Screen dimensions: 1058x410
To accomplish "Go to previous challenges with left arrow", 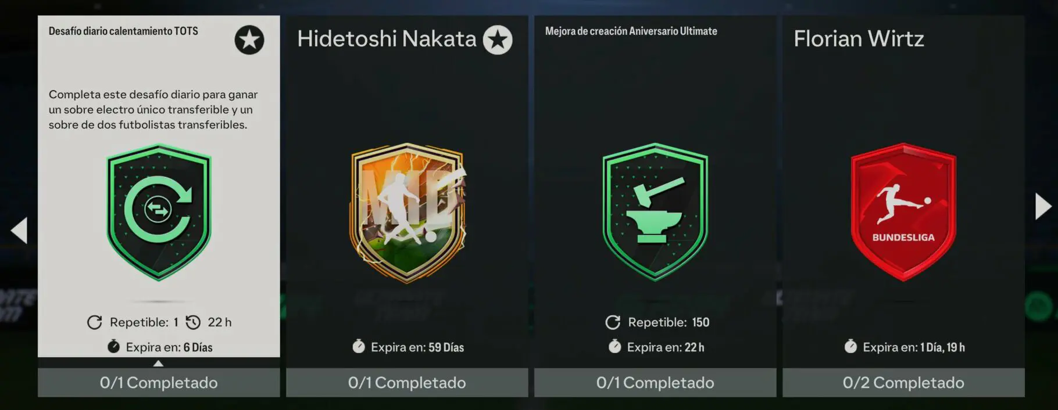I will [19, 231].
